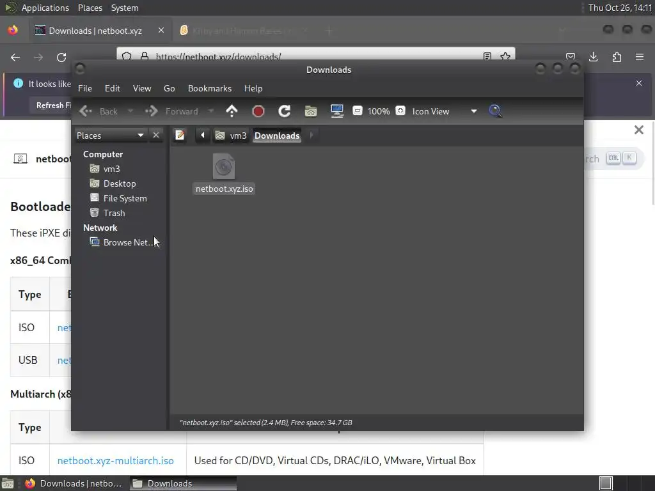
Task: Open Firefox extensions icon
Action: tap(617, 57)
